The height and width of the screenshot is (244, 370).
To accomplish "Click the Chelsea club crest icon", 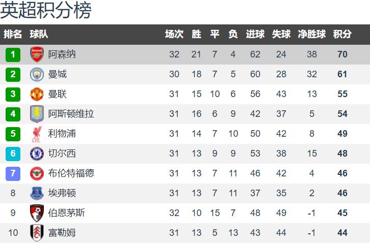I will click(x=37, y=154).
